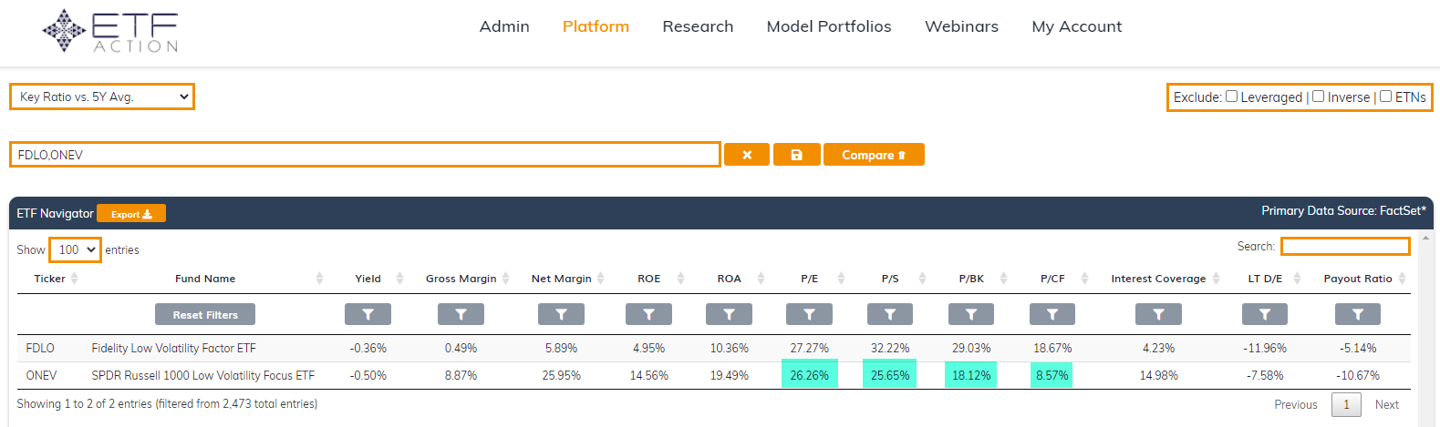
Task: Open the Webinars menu
Action: pos(961,26)
